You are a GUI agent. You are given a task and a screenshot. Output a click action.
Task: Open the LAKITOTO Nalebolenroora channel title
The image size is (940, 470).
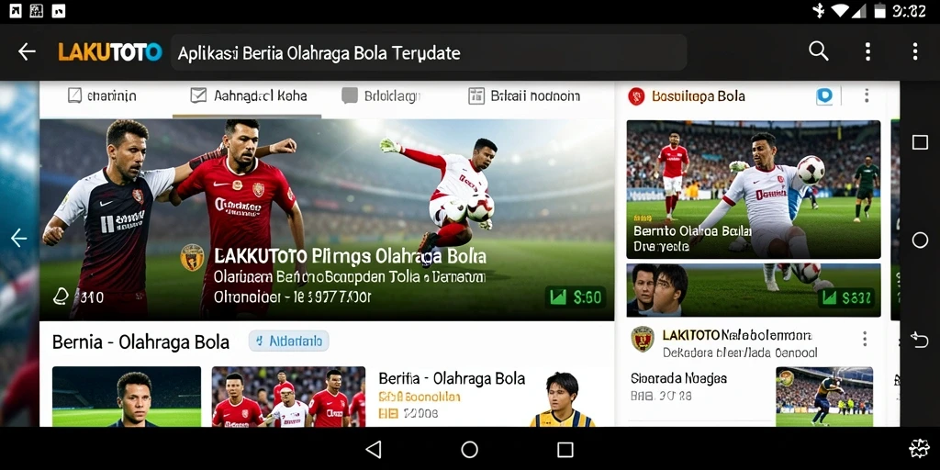[x=737, y=335]
